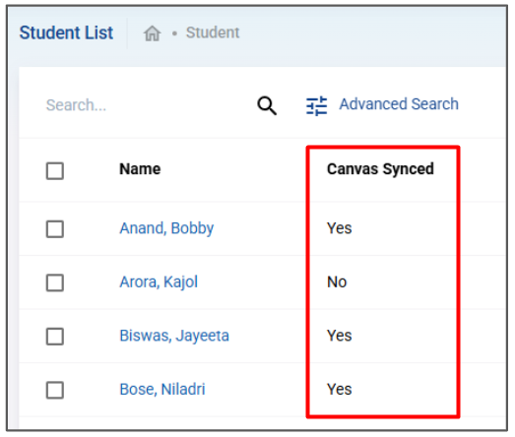Click the Yes value for Anand, Bobby
The width and height of the screenshot is (515, 437).
pyautogui.click(x=340, y=228)
